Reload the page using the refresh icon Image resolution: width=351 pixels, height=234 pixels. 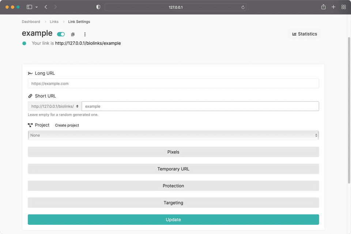coord(243,7)
